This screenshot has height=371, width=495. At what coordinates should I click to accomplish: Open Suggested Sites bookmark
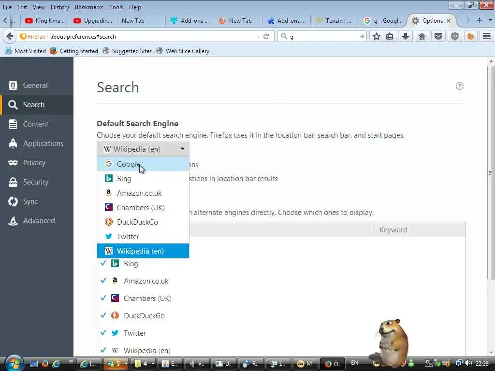tap(127, 51)
